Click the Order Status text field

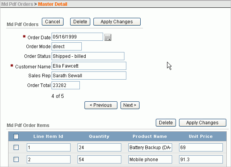point(88,56)
